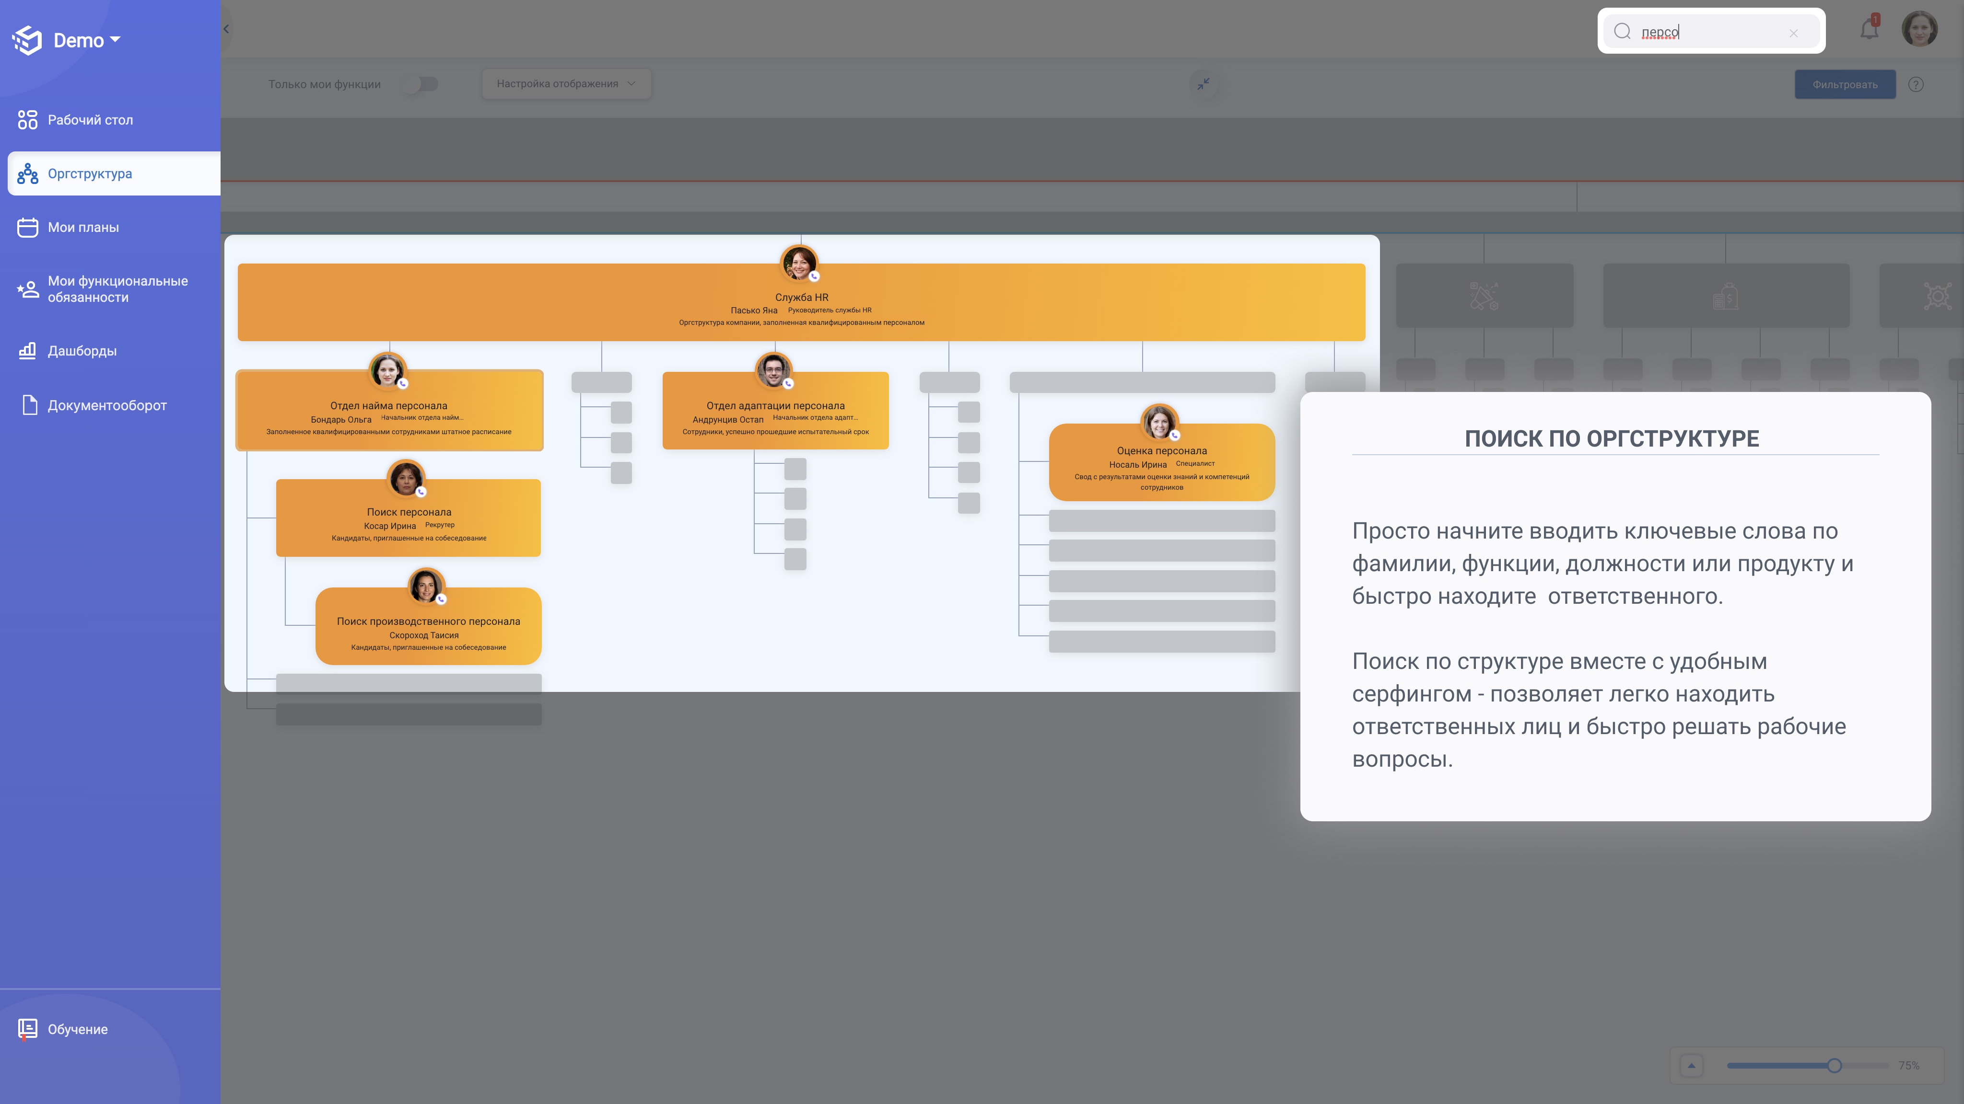Open the help question mark icon
Viewport: 1964px width, 1104px height.
coord(1916,84)
